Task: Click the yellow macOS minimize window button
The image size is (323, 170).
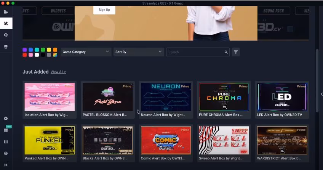Action: point(8,3)
